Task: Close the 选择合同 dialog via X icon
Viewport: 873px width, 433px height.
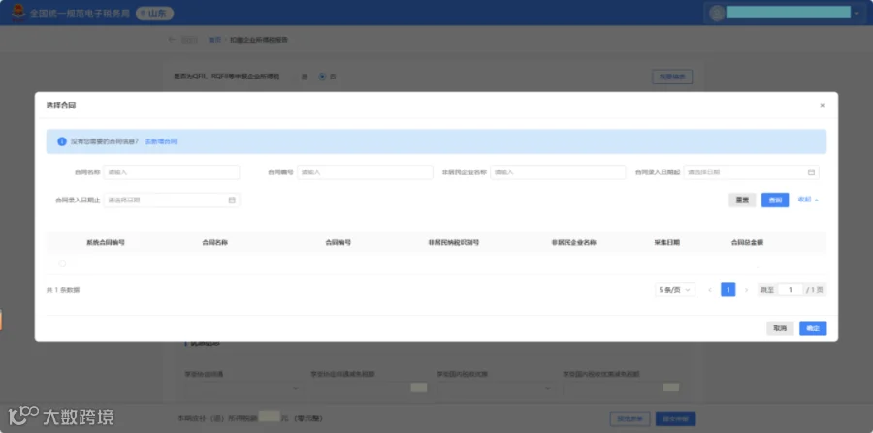Action: [x=822, y=105]
